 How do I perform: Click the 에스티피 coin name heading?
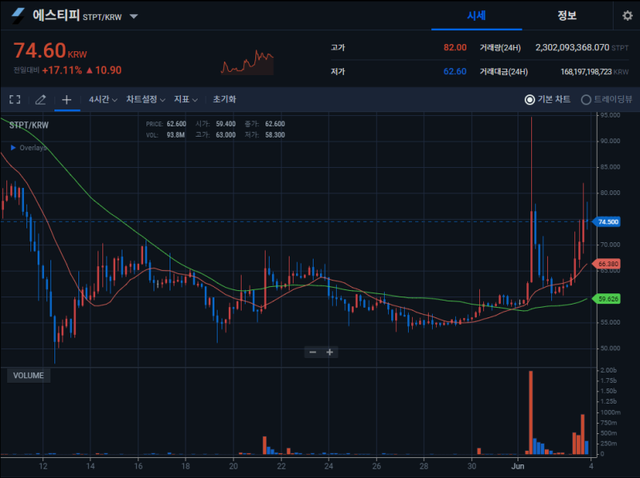pyautogui.click(x=56, y=15)
